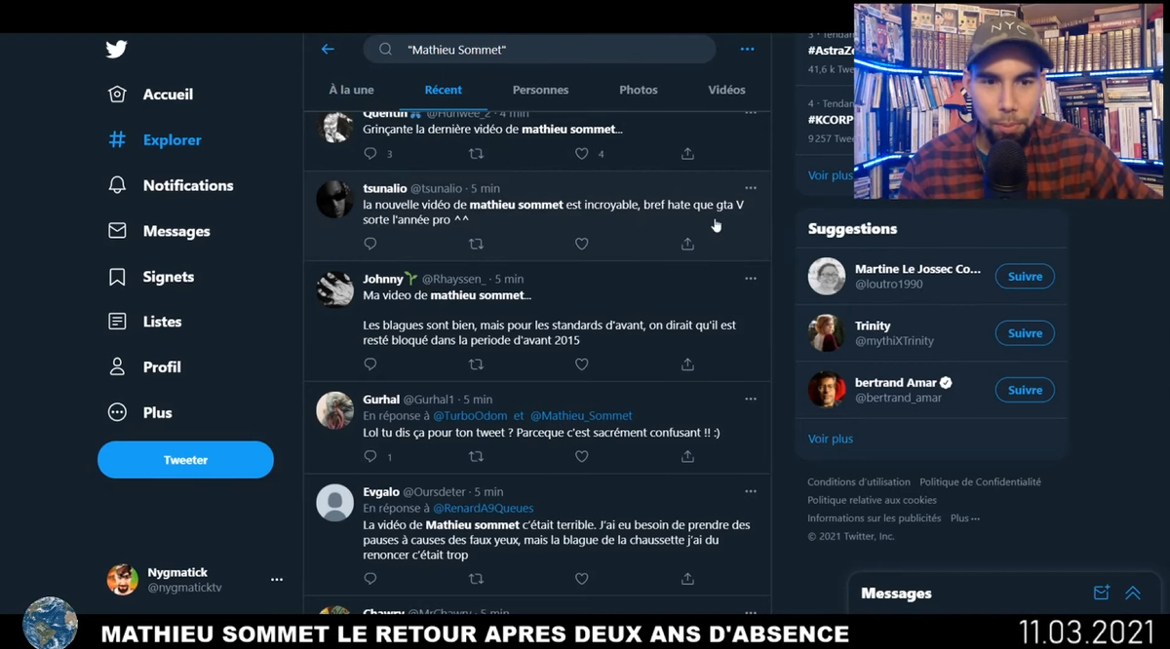The height and width of the screenshot is (649, 1170).
Task: Click the back arrow beside search
Action: 328,49
